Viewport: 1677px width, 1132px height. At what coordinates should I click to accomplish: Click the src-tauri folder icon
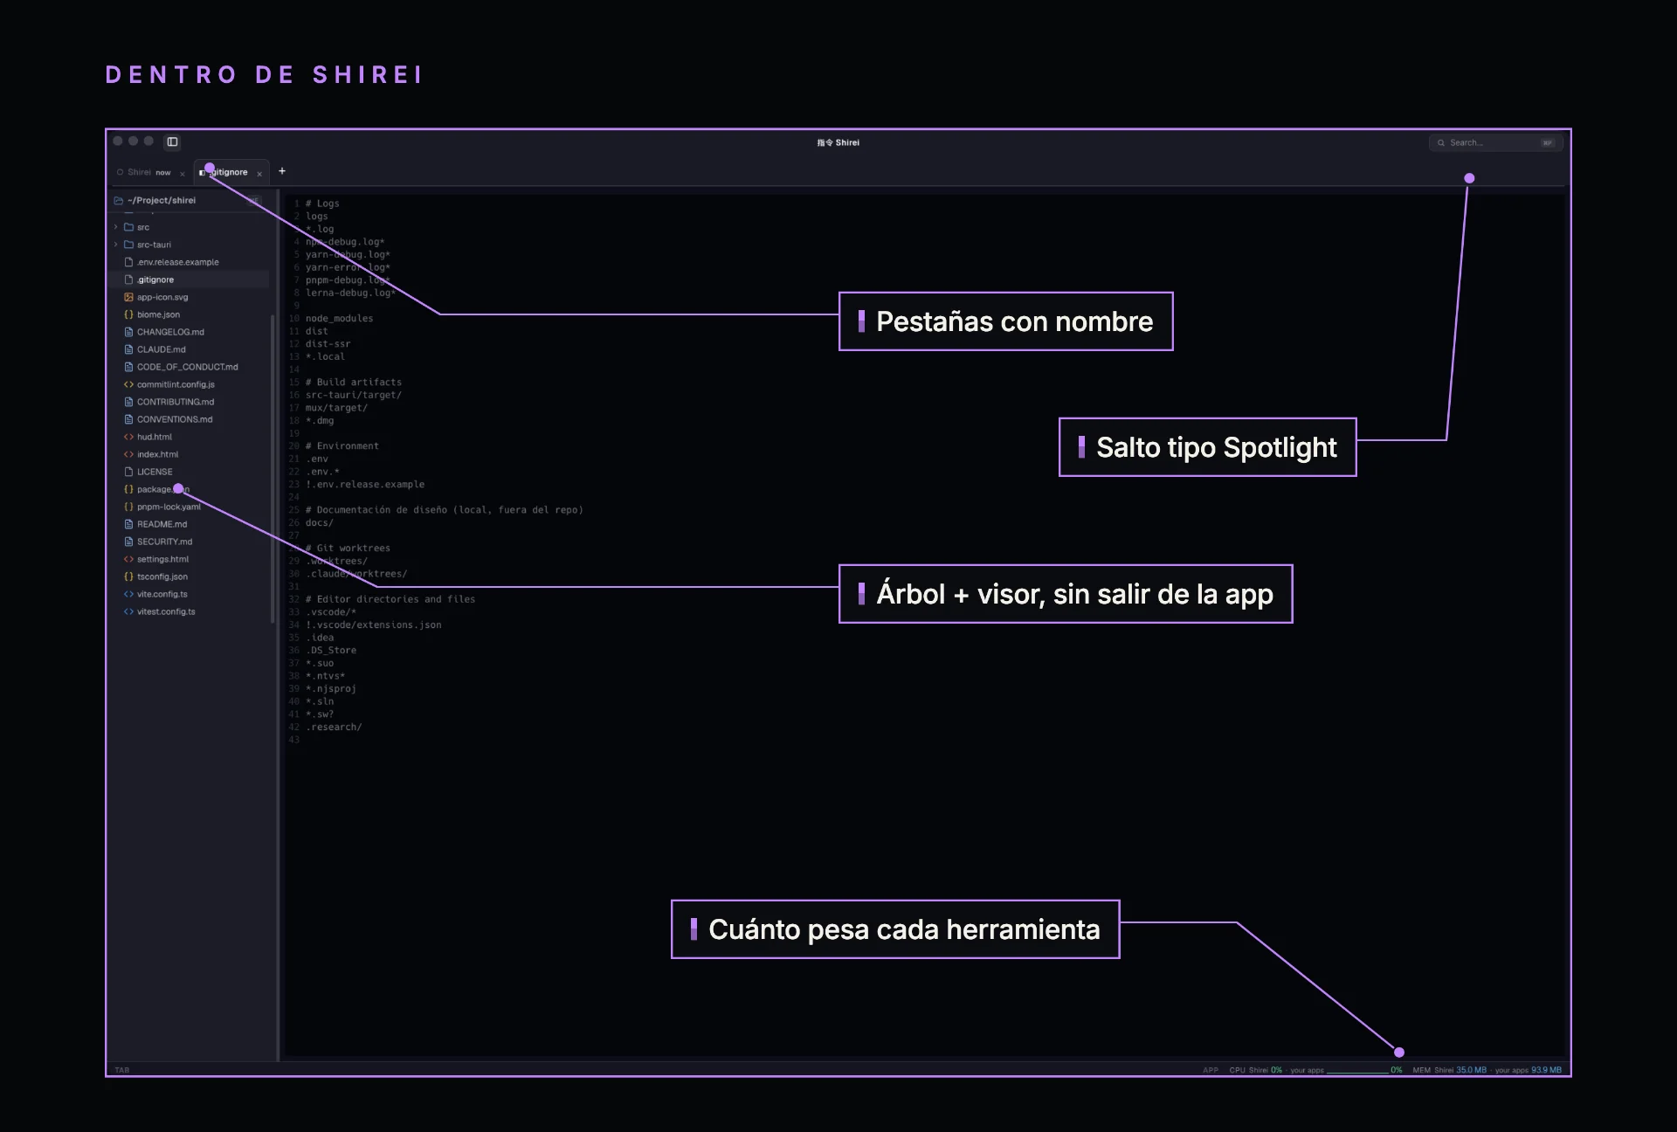pyautogui.click(x=128, y=245)
